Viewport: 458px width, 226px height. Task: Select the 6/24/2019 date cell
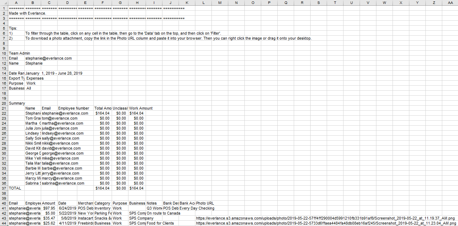point(67,208)
